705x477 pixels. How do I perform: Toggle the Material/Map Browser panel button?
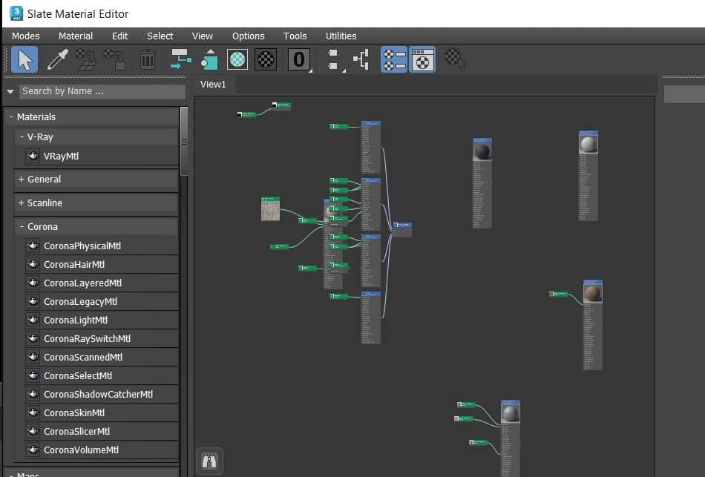coord(394,59)
